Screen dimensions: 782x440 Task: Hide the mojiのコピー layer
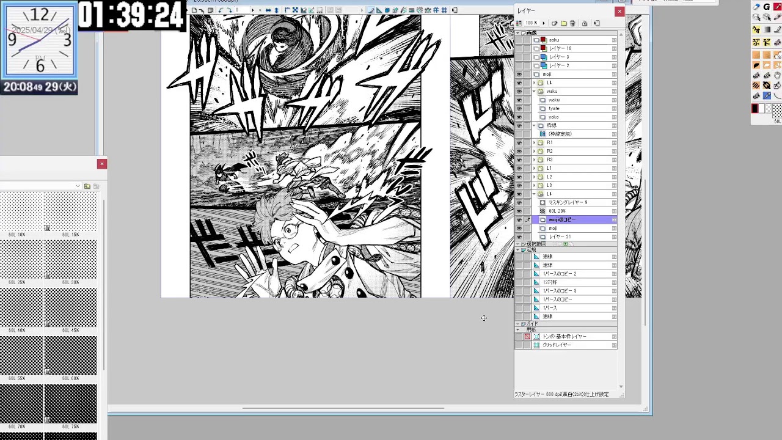(519, 219)
